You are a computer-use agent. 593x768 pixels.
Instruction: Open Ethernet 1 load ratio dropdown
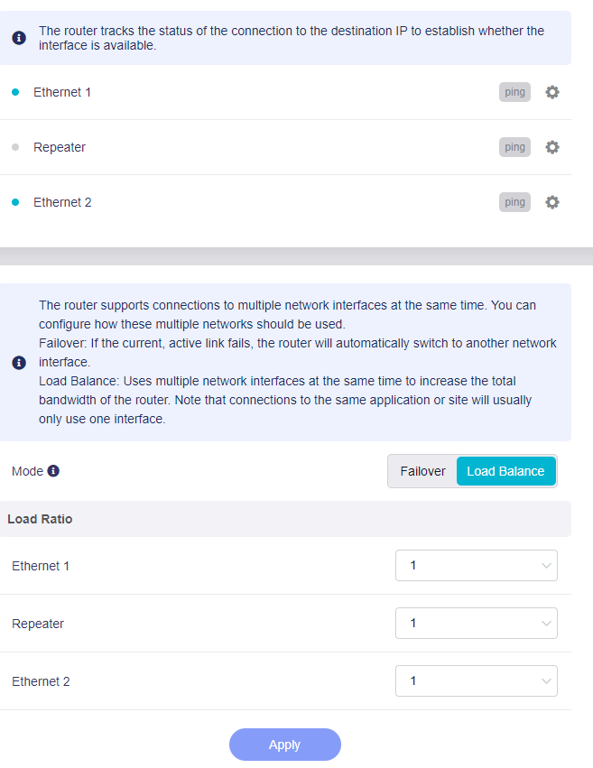pos(476,566)
